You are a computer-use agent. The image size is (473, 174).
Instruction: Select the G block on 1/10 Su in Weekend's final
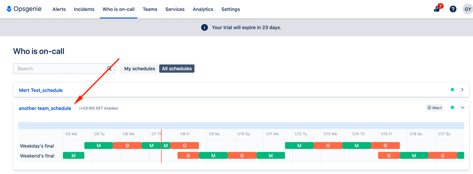click(x=242, y=156)
